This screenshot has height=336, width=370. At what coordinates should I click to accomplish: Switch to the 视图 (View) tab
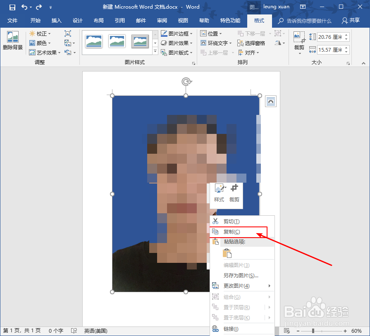coord(183,21)
